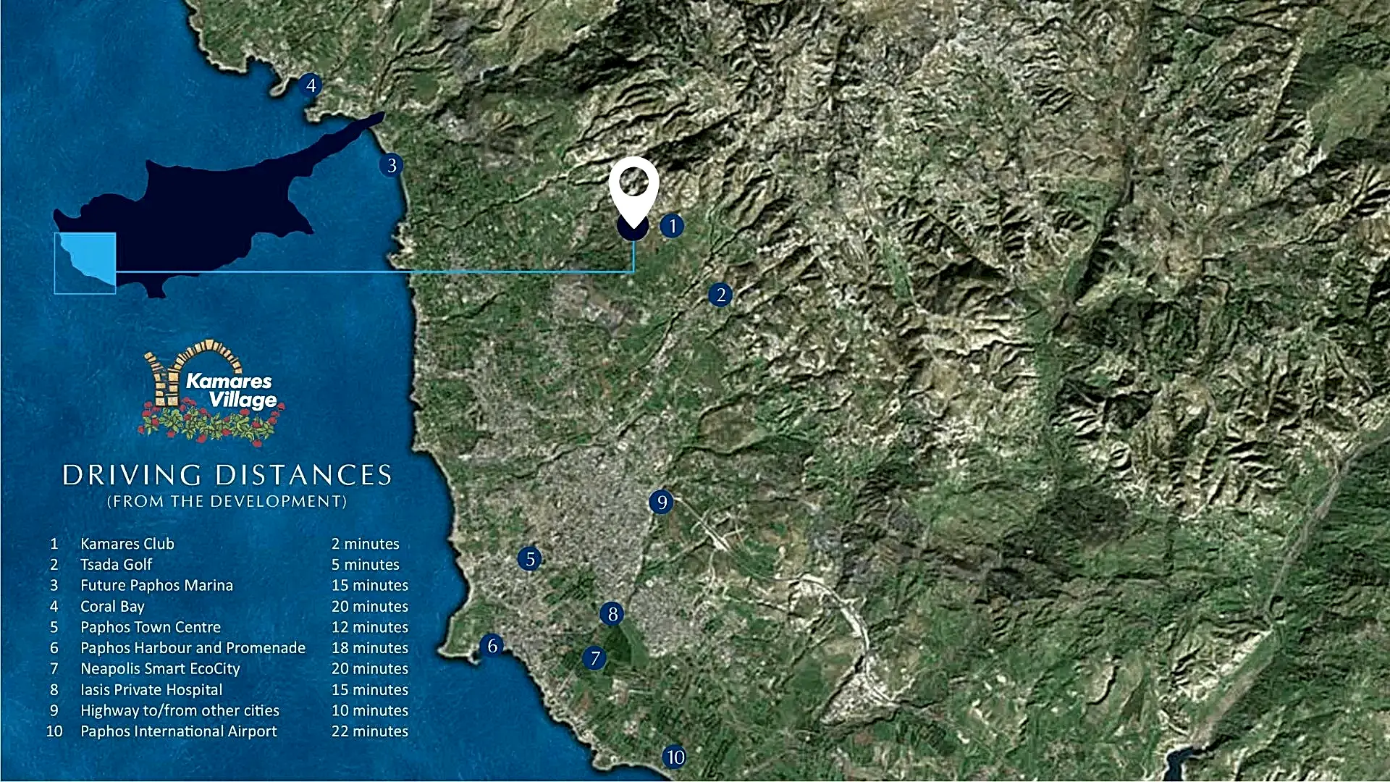The image size is (1390, 782).
Task: Select the Kamares Club legend entry
Action: click(x=127, y=544)
